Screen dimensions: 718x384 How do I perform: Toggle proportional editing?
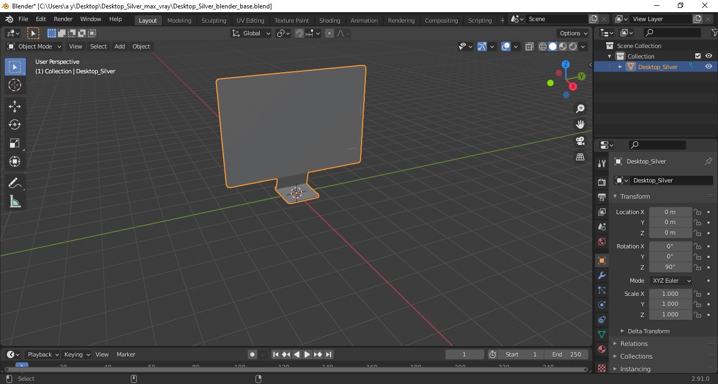tap(329, 33)
